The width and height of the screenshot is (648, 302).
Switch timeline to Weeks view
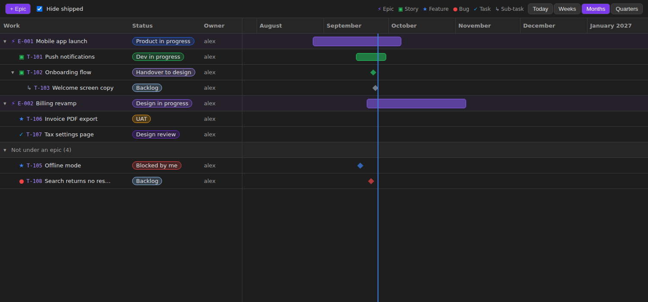click(x=567, y=9)
